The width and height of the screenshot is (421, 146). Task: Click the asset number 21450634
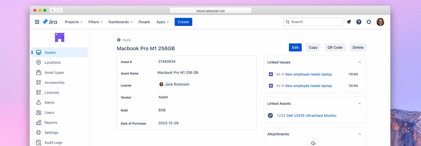(167, 62)
